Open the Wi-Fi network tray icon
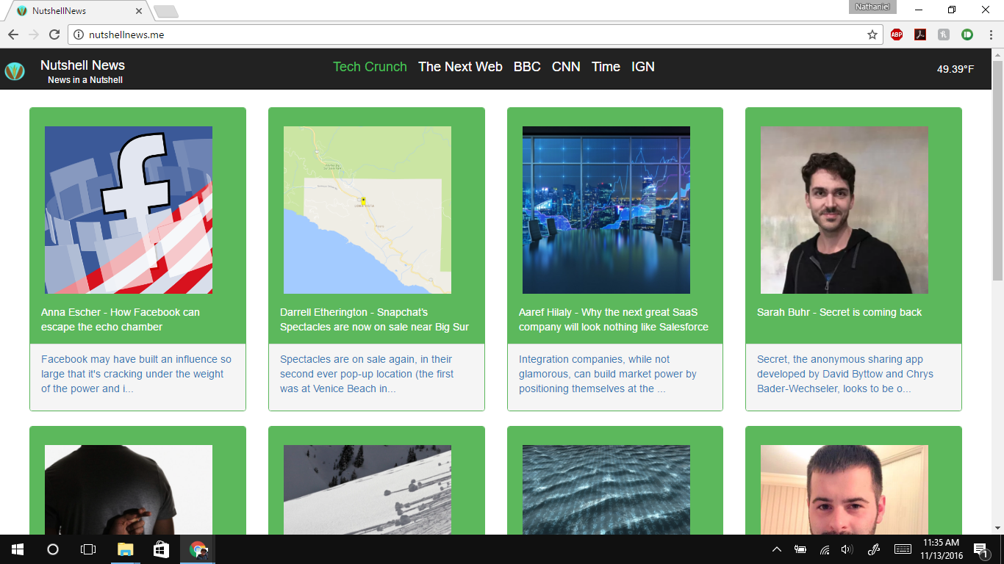Viewport: 1004px width, 564px height. [x=825, y=549]
